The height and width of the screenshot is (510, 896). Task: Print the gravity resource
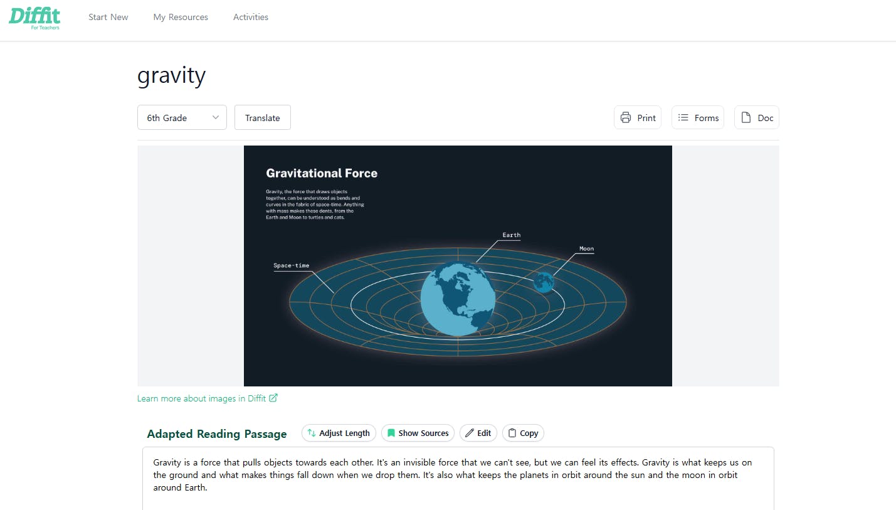tap(638, 117)
